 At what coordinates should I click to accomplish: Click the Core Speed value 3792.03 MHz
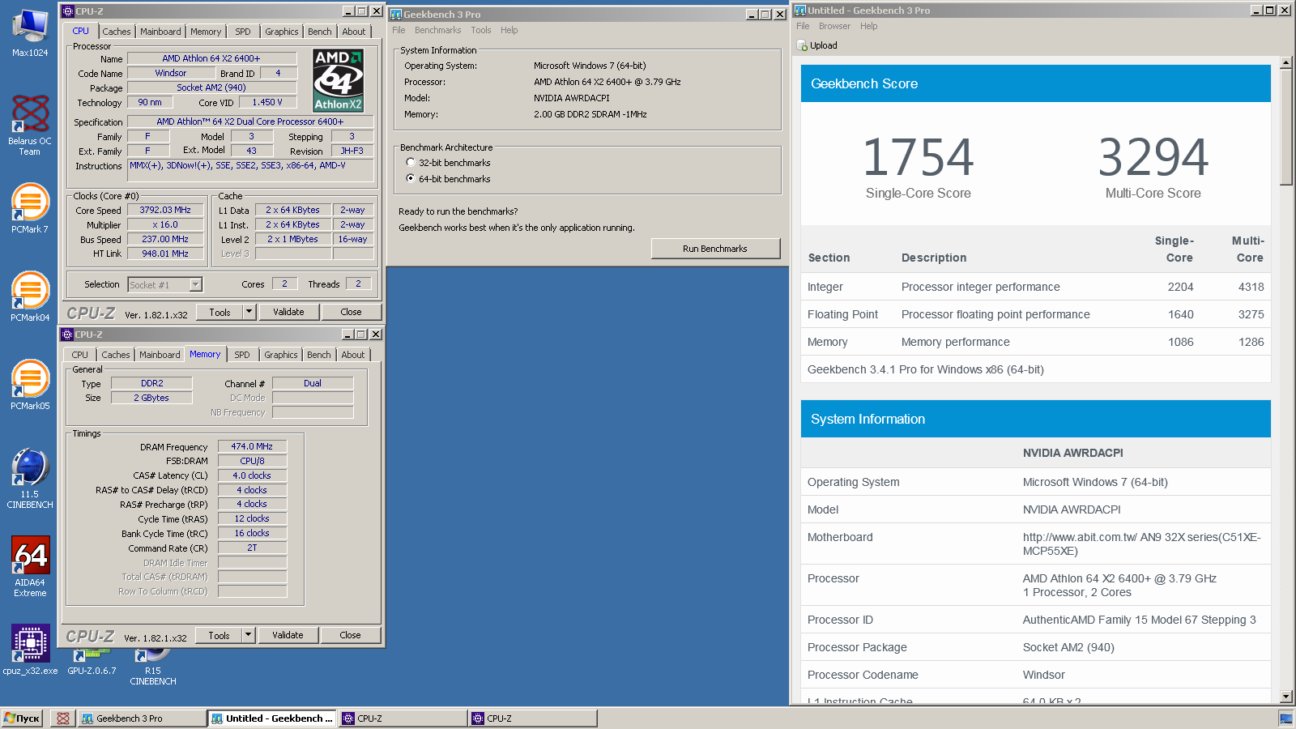tap(165, 210)
